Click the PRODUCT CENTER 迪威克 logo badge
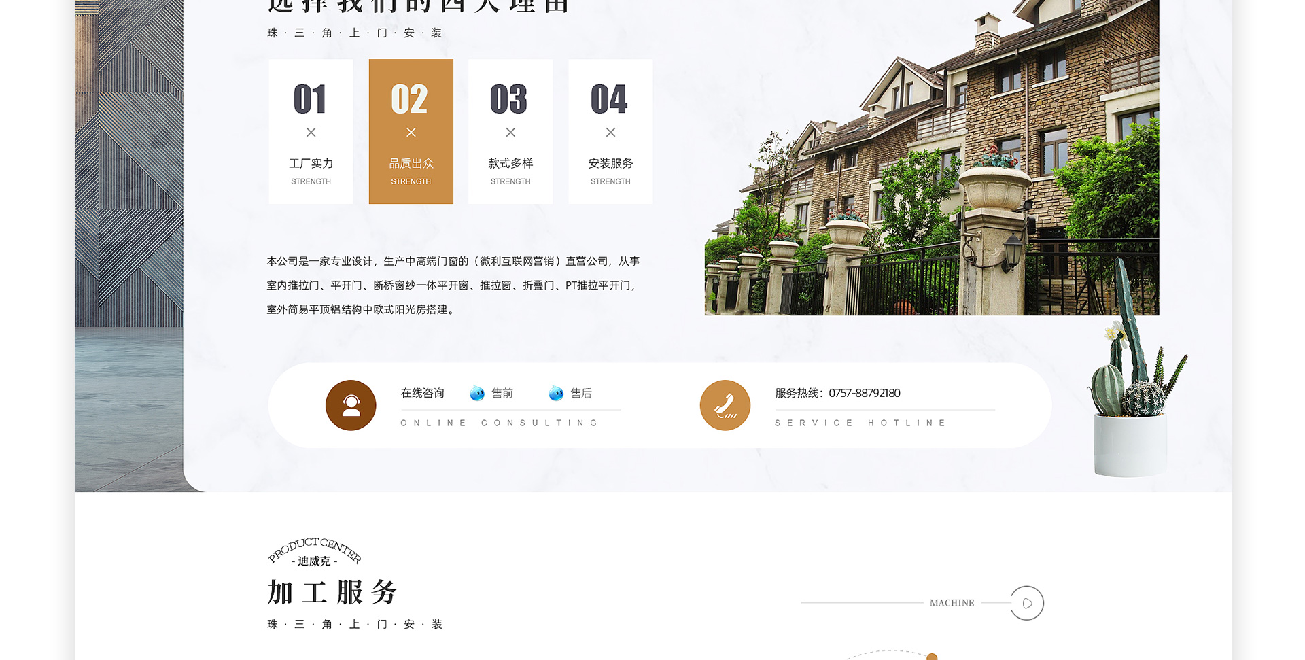Image resolution: width=1305 pixels, height=660 pixels. tap(314, 552)
